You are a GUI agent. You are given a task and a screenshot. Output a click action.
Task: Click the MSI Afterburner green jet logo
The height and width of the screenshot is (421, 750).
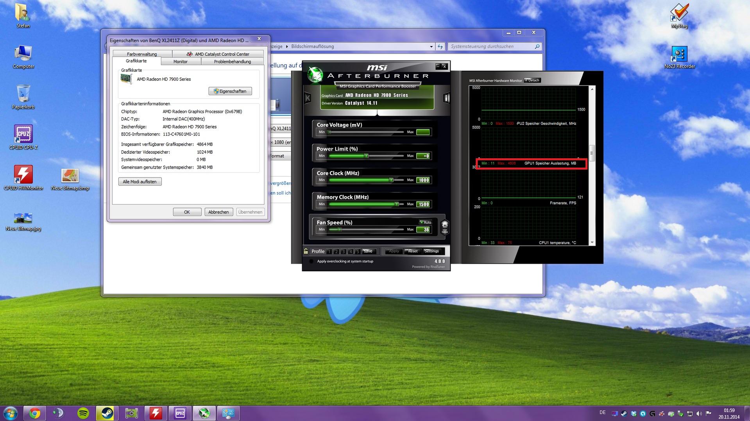coord(315,75)
